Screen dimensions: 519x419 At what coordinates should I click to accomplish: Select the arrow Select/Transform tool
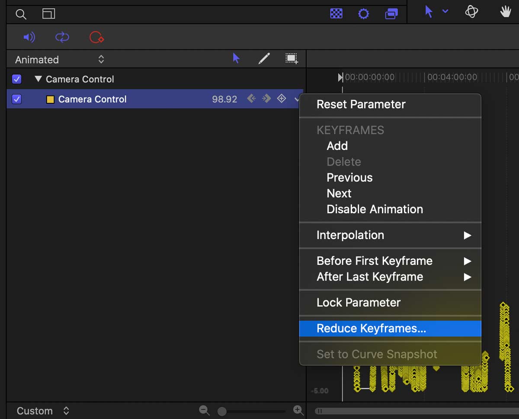coord(429,12)
